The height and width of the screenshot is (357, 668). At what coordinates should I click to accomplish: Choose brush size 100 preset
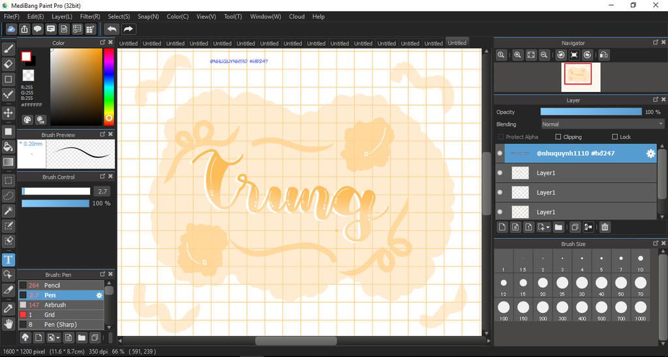(504, 310)
